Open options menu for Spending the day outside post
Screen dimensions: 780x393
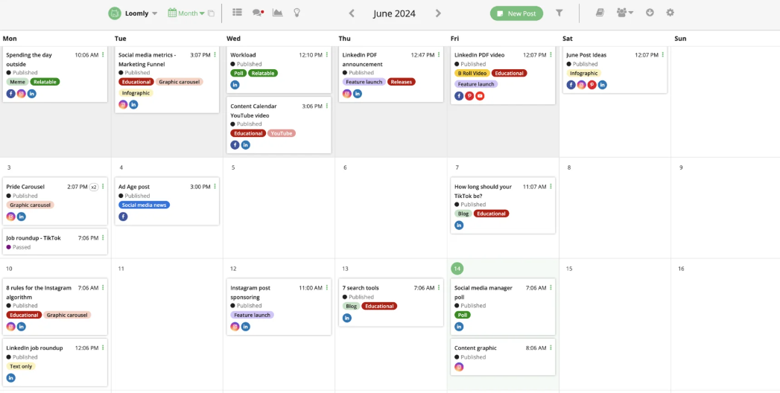[103, 54]
